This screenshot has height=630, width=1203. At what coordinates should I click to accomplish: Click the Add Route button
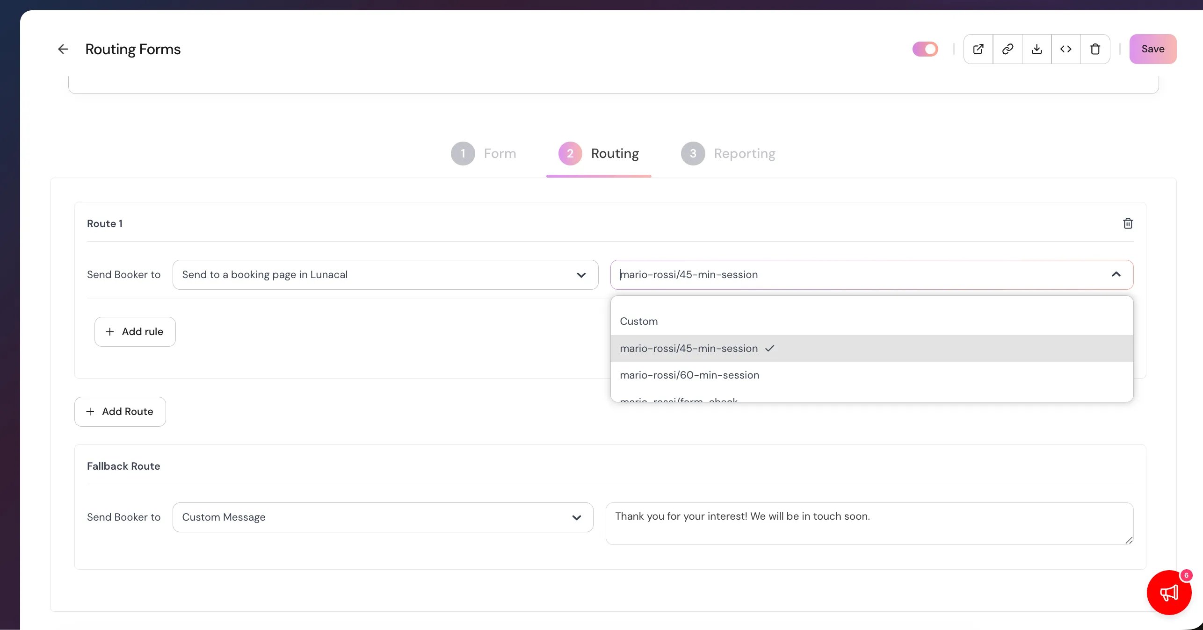click(x=120, y=412)
